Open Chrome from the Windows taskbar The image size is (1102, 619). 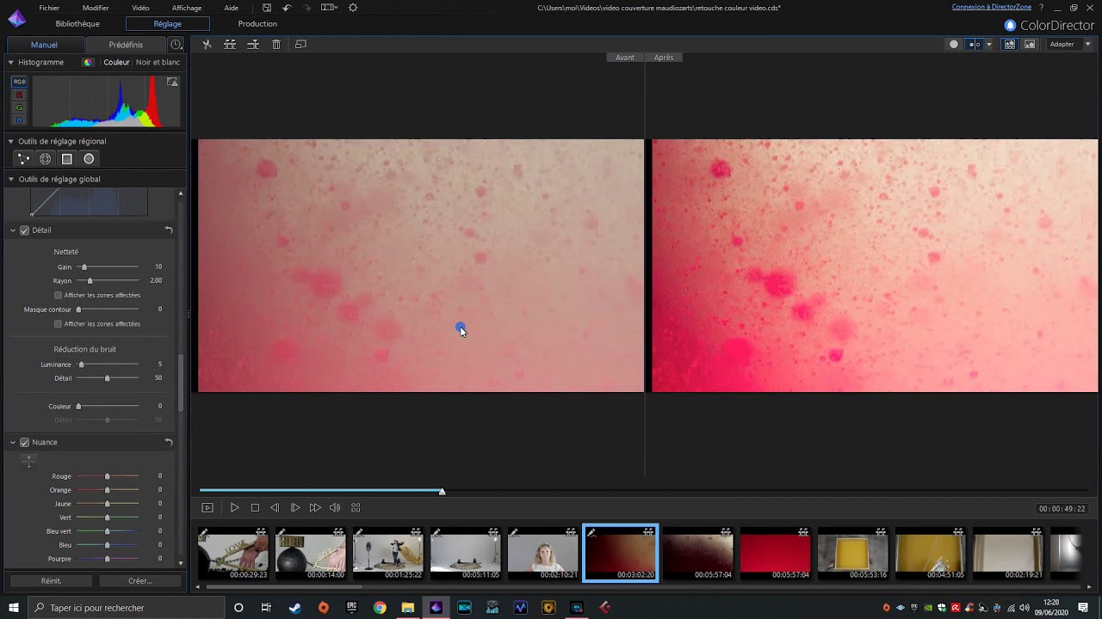(380, 608)
